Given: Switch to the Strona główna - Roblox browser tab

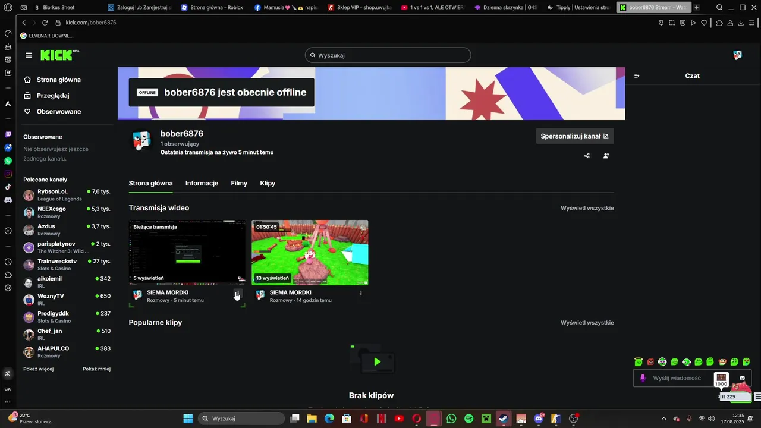Looking at the screenshot, I should [212, 7].
